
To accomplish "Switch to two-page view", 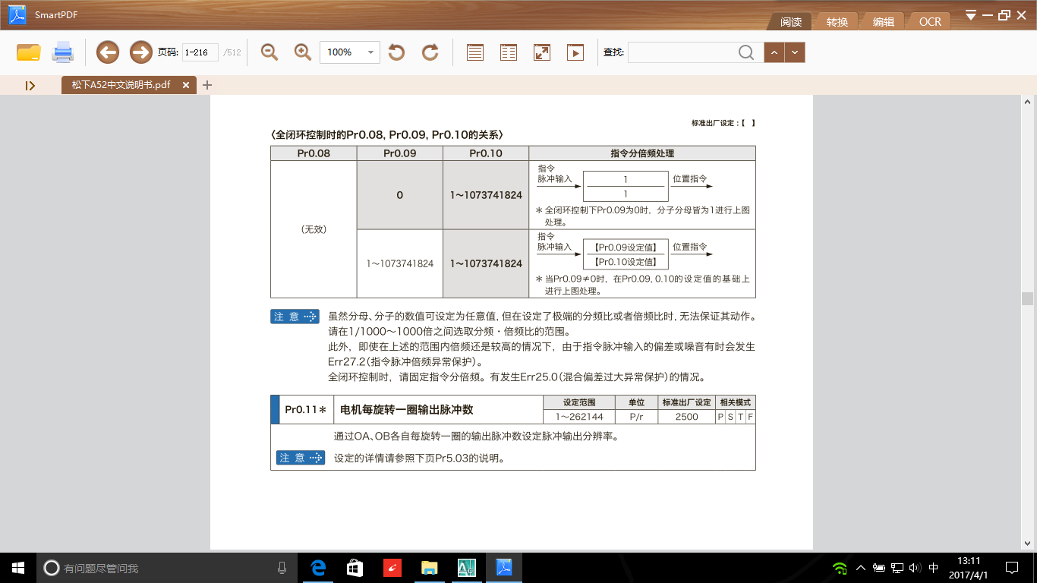I will pyautogui.click(x=509, y=52).
